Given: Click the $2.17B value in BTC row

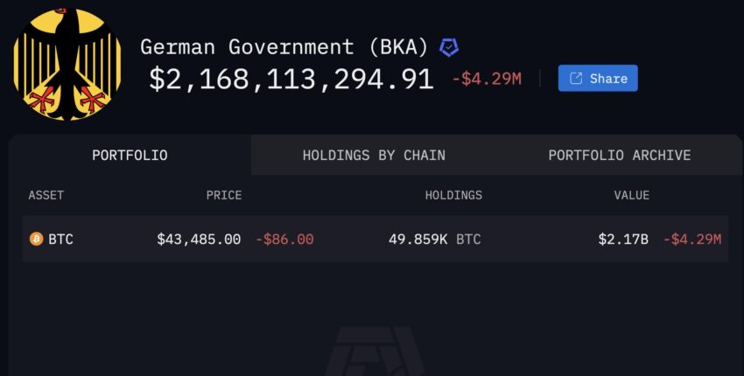Looking at the screenshot, I should [x=623, y=239].
